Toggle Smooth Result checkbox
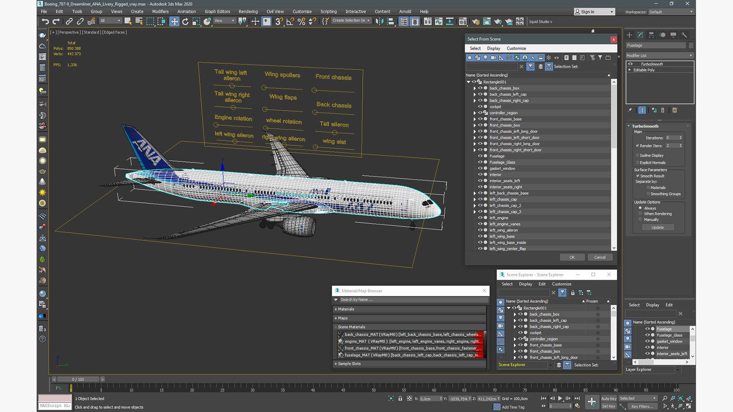Screen dimensions: 733x412 [x=638, y=176]
